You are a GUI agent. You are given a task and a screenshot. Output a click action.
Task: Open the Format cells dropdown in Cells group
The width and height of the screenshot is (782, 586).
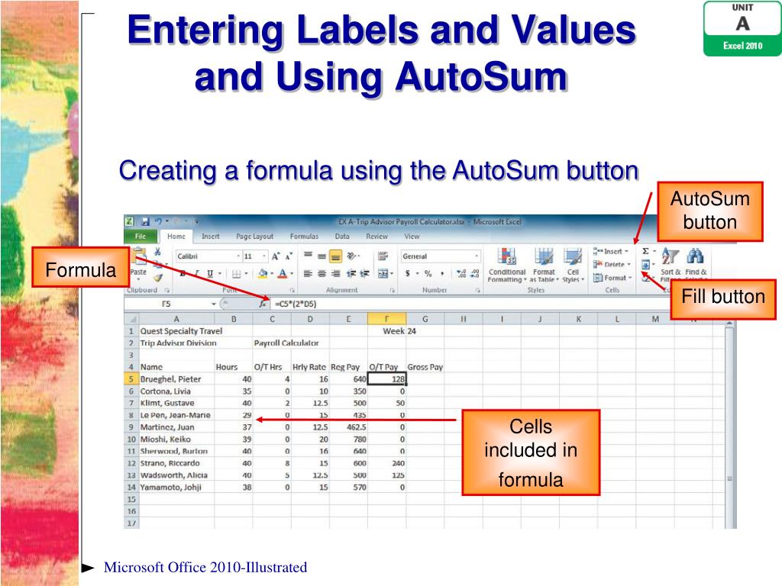[x=612, y=278]
